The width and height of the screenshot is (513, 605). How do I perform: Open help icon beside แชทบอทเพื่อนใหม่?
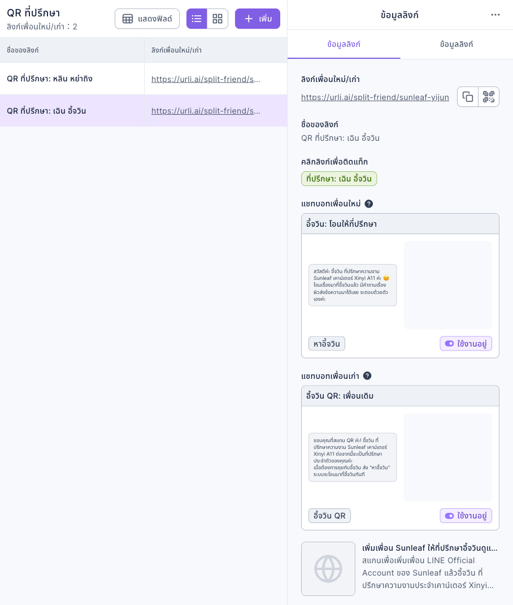tap(368, 204)
